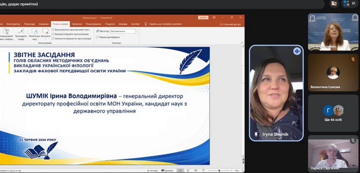Click Hide Slide (Приховати слайд) icon
Screen dimensions: 360x173
point(21,32)
